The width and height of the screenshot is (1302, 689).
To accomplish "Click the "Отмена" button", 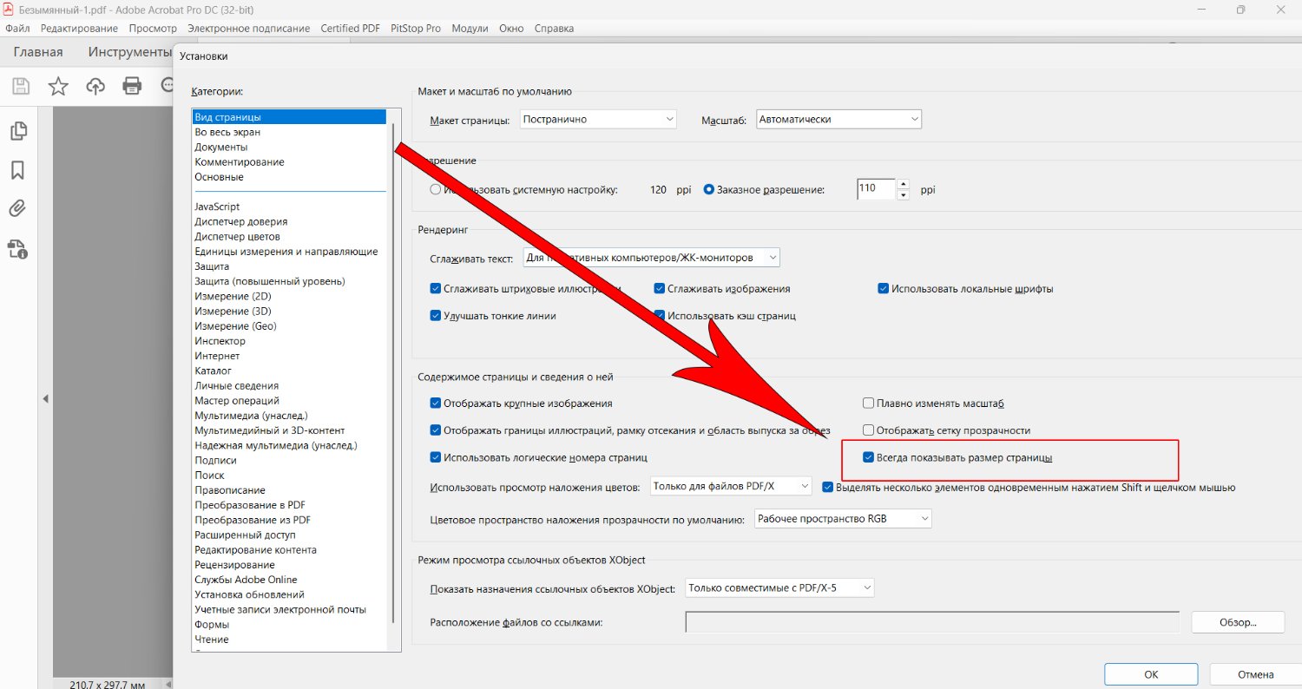I will tap(1256, 674).
